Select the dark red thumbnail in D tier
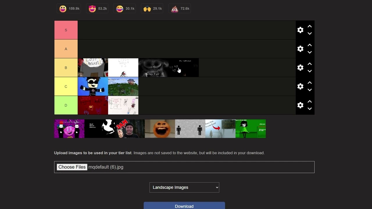The image size is (372, 209). point(93,105)
